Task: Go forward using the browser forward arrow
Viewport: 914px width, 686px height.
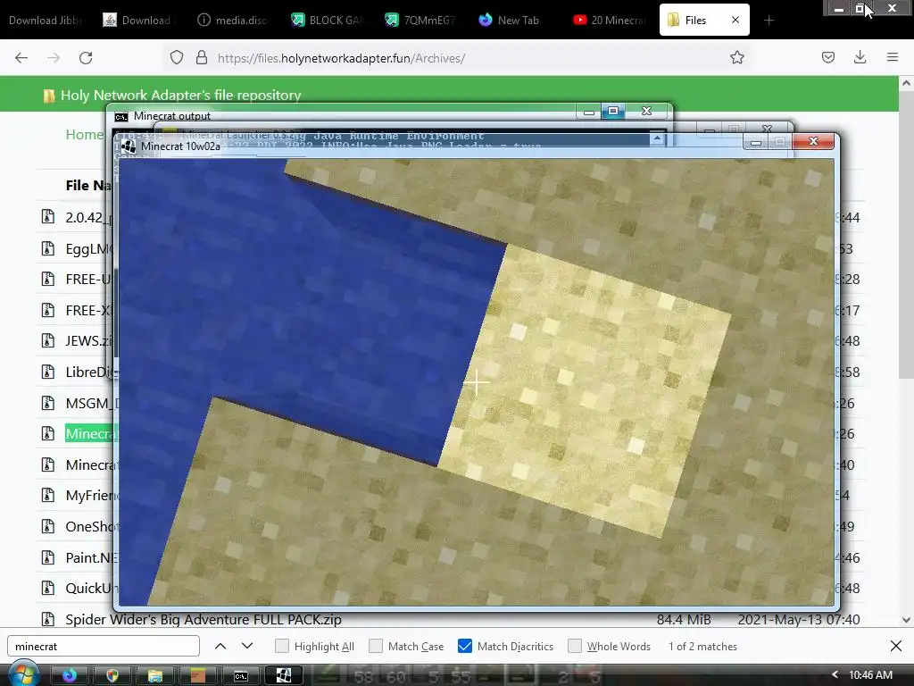Action: (x=54, y=58)
